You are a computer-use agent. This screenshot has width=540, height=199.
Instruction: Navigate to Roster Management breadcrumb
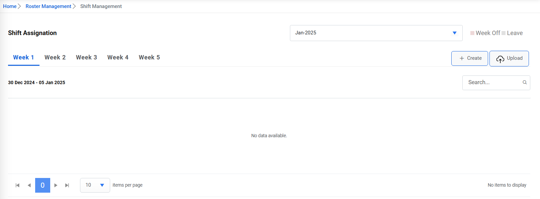click(48, 6)
